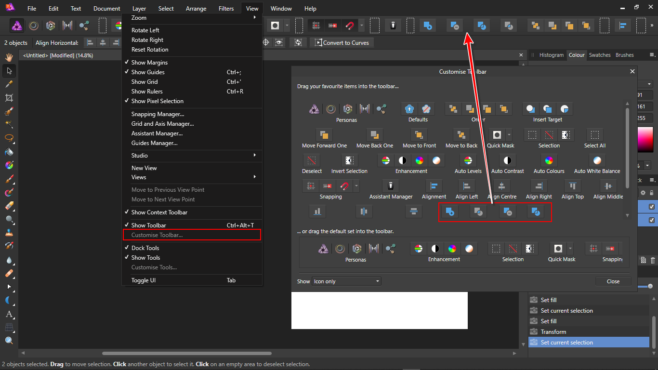This screenshot has height=370, width=658.
Task: Select the Hand view tool
Action: [9, 57]
